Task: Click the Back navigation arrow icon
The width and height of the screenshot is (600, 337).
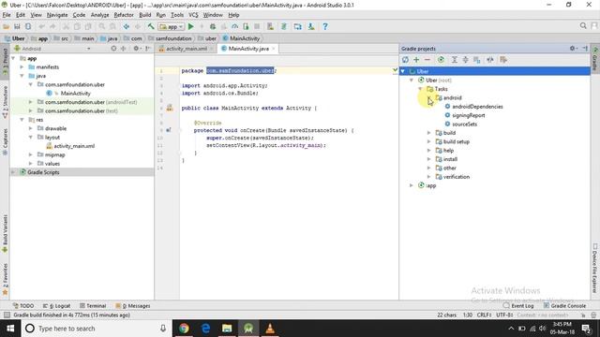Action: (x=127, y=26)
